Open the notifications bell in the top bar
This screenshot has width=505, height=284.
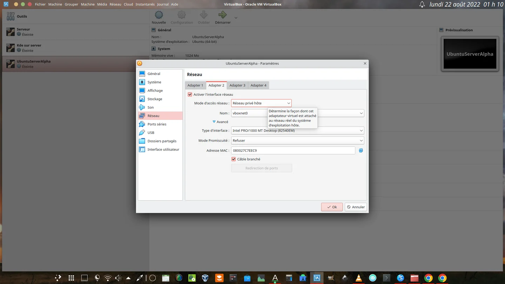(x=422, y=5)
